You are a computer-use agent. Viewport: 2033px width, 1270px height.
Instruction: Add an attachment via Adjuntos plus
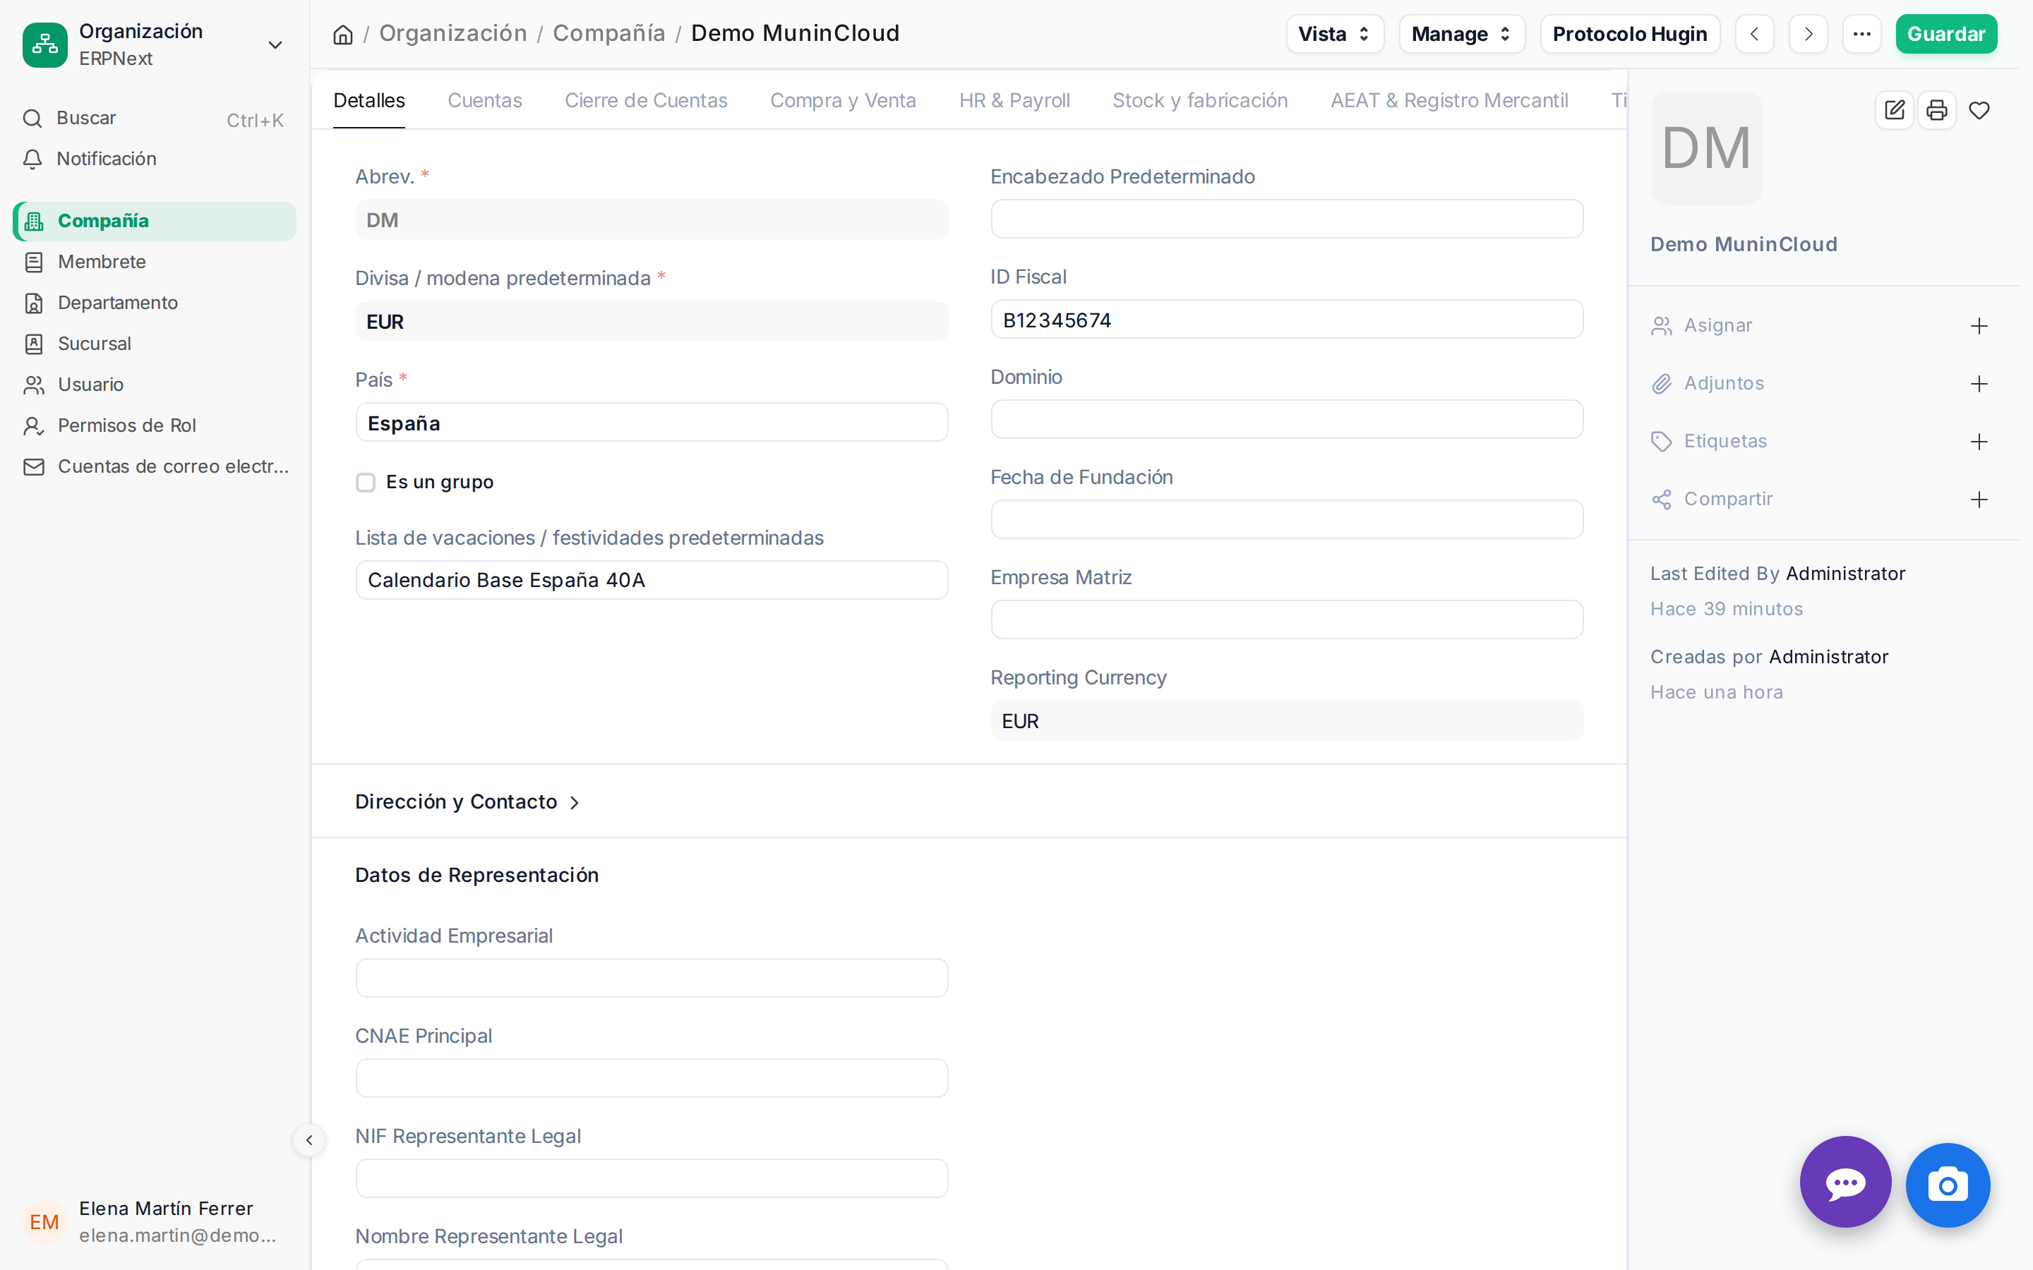coord(1979,384)
